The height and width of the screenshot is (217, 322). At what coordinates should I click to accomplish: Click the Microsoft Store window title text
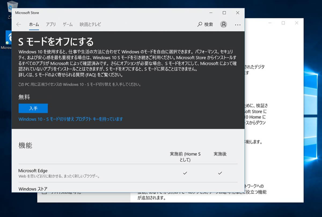tap(27, 13)
